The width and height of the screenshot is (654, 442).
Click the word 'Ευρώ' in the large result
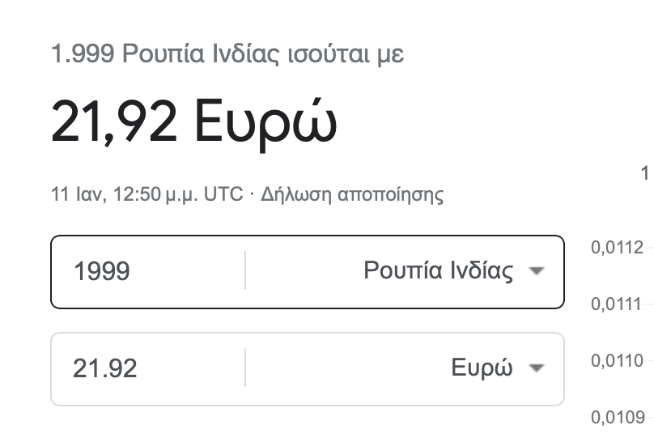tap(265, 123)
